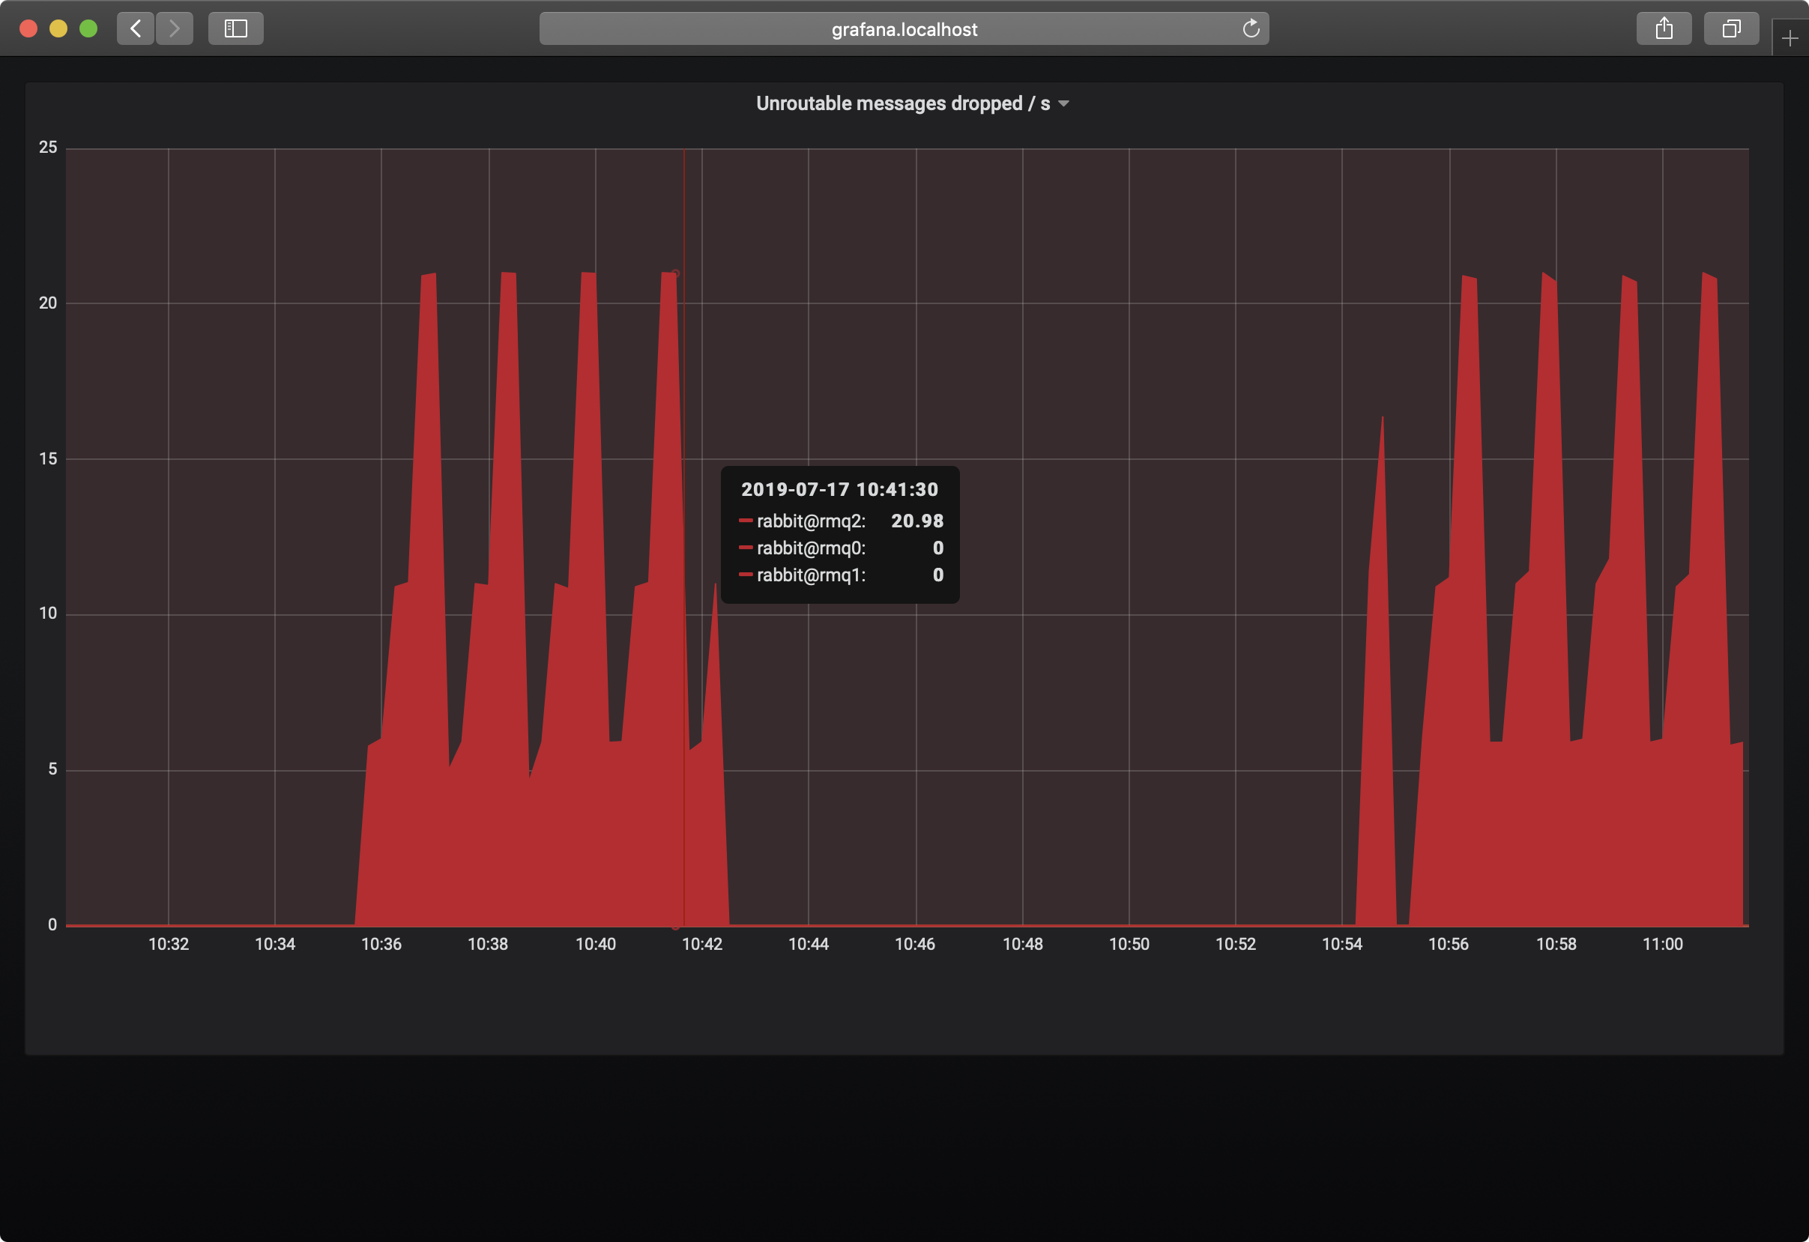Click the Unroutable messages dropped panel title
This screenshot has height=1242, width=1809.
pyautogui.click(x=902, y=103)
